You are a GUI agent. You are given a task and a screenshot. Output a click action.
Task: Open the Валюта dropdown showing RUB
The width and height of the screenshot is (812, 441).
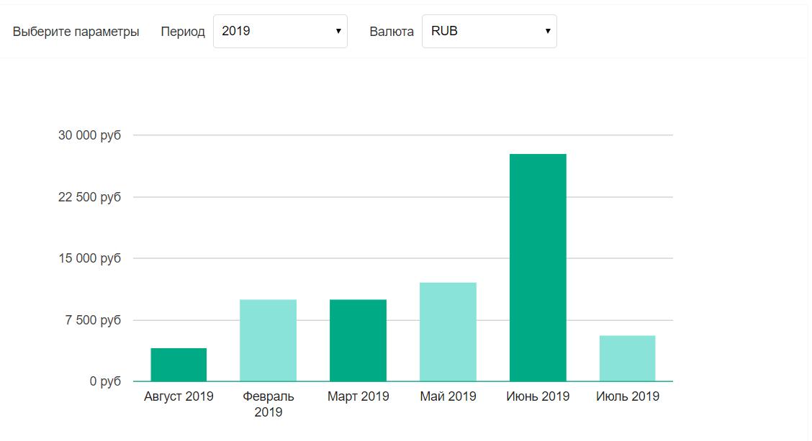click(488, 31)
